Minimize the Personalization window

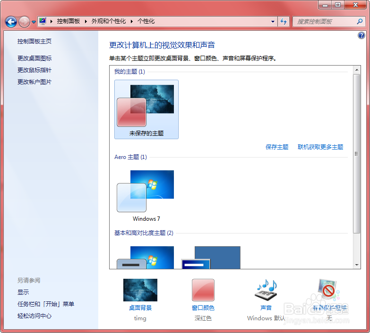(326, 5)
